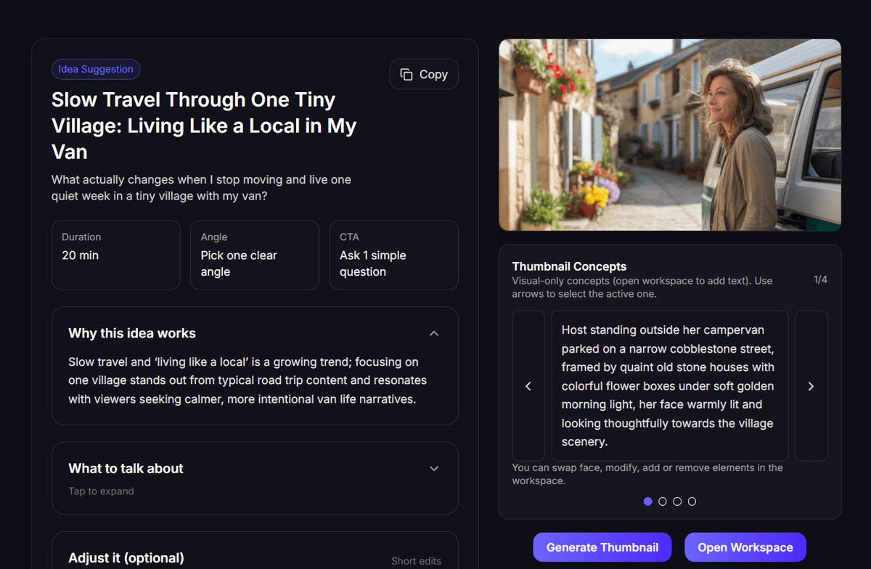Click the video idea title heading

click(x=203, y=125)
